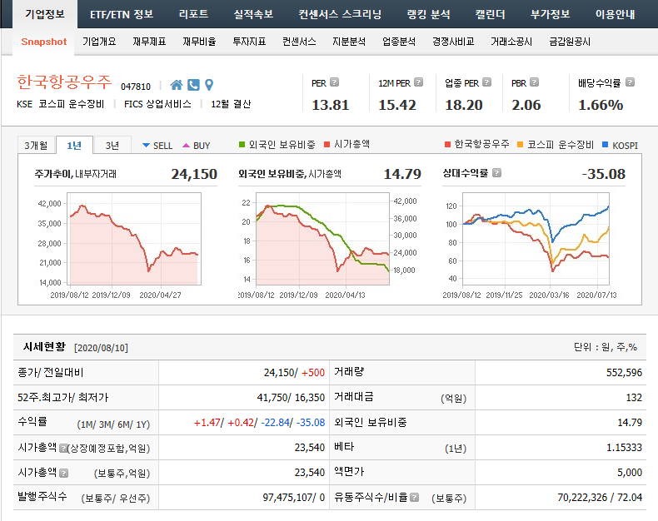Image resolution: width=658 pixels, height=521 pixels.
Task: Click 거래량 value 552,596
Action: tap(624, 373)
